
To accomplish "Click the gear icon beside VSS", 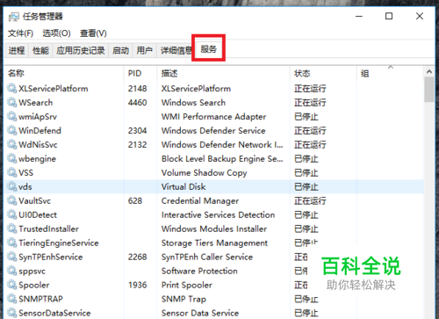I will tap(12, 172).
